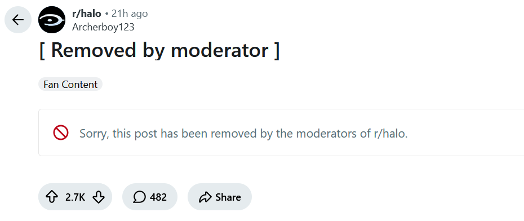Upvote the removed post

tap(51, 197)
